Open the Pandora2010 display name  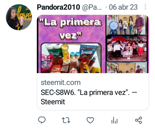coord(58,7)
